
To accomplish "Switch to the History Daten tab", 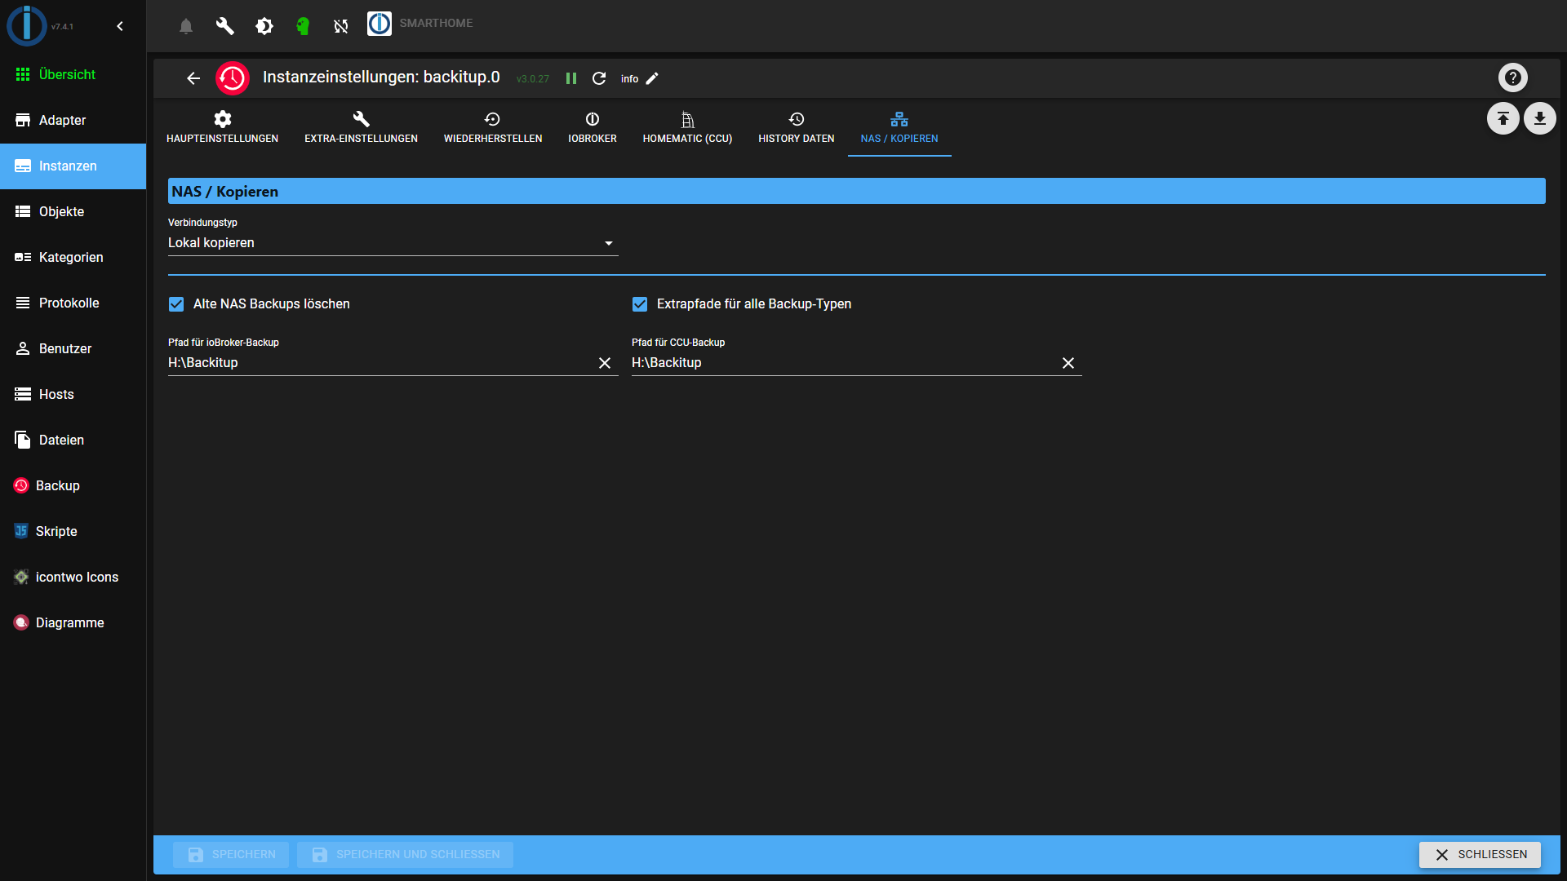I will click(x=797, y=128).
